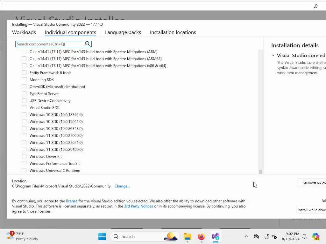Open the Windows Start menu

coord(102,236)
